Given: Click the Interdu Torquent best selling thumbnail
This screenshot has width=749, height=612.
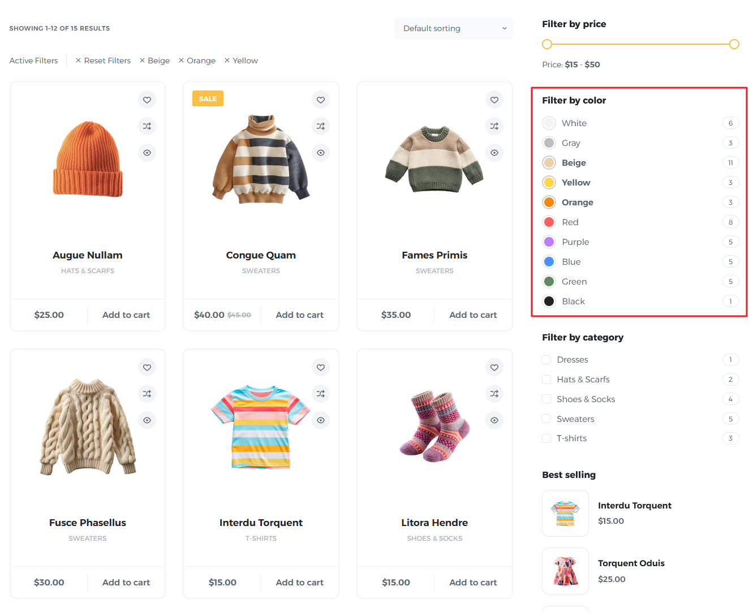Looking at the screenshot, I should (x=565, y=513).
